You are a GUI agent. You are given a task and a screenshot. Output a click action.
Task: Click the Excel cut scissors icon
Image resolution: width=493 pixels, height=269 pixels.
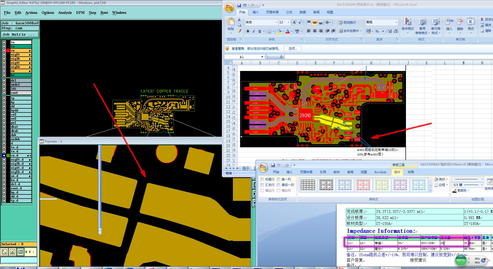coord(239,20)
